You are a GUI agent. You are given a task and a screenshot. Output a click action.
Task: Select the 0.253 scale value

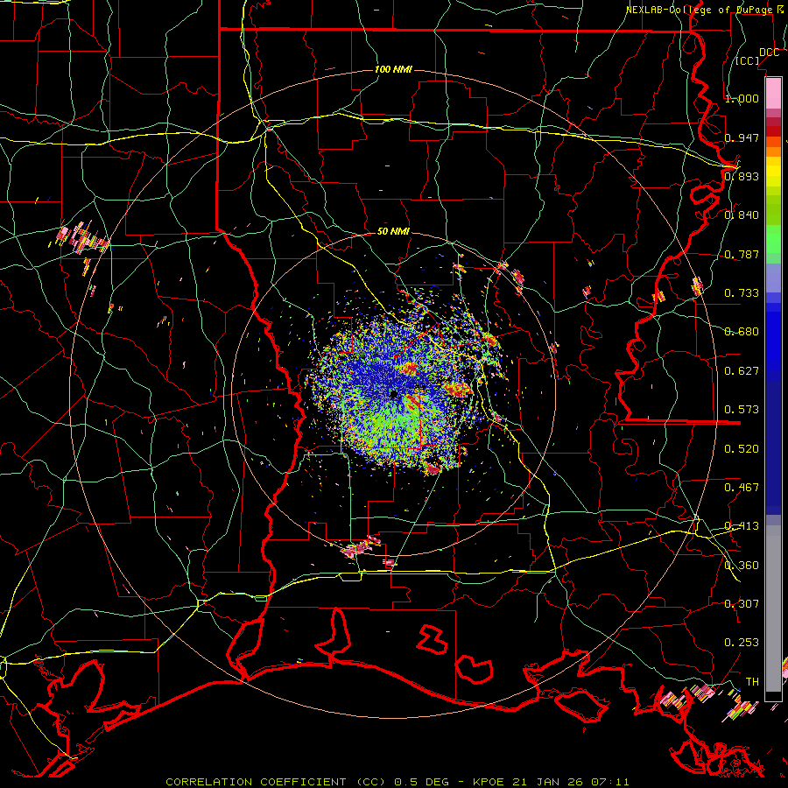742,643
